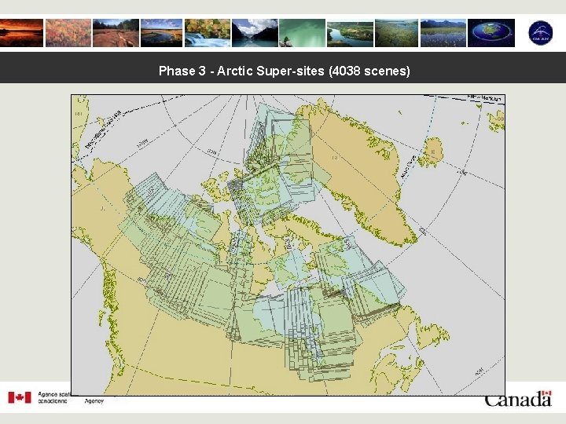
Task: Click the red sunset banner thumbnail
Action: tap(21, 33)
